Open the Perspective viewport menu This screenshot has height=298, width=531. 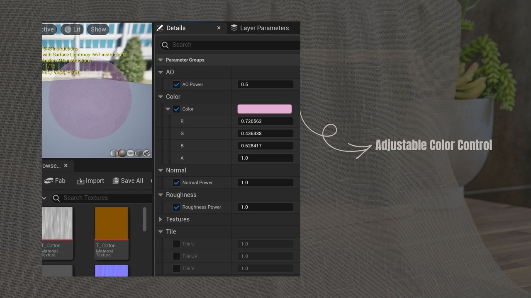pos(49,29)
